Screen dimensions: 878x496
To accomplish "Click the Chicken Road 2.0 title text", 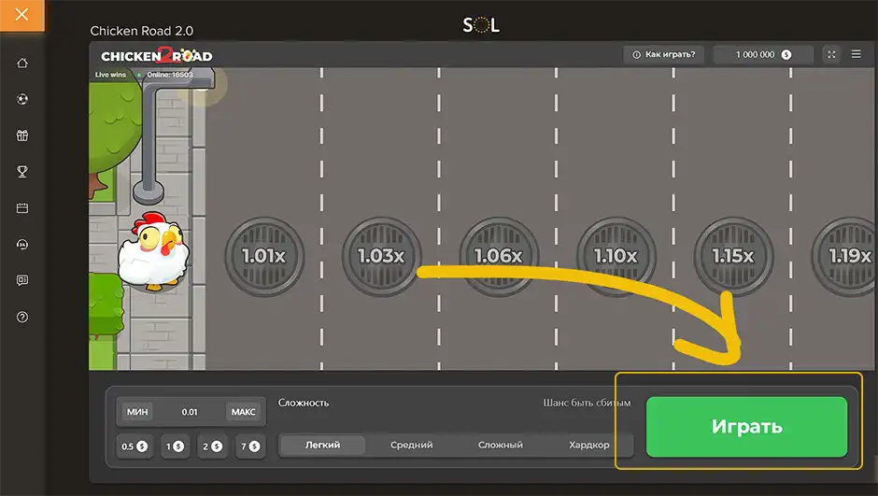I will coord(142,31).
